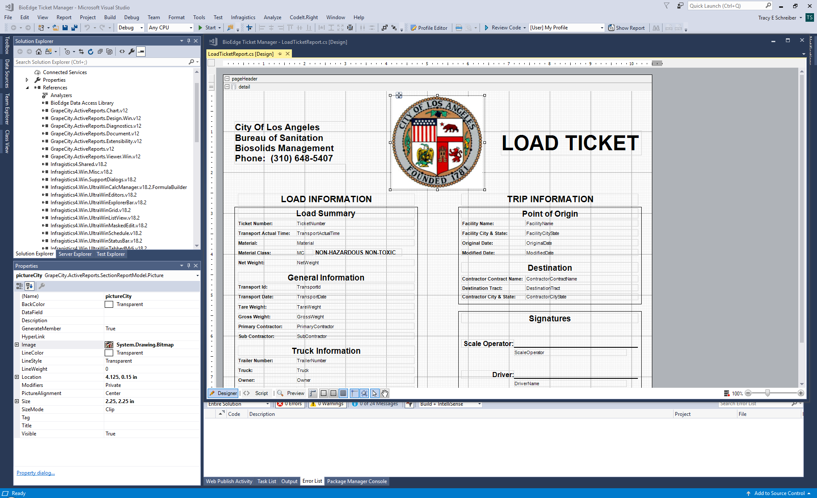The width and height of the screenshot is (817, 498).
Task: Click the zoom out minus icon
Action: click(x=748, y=393)
